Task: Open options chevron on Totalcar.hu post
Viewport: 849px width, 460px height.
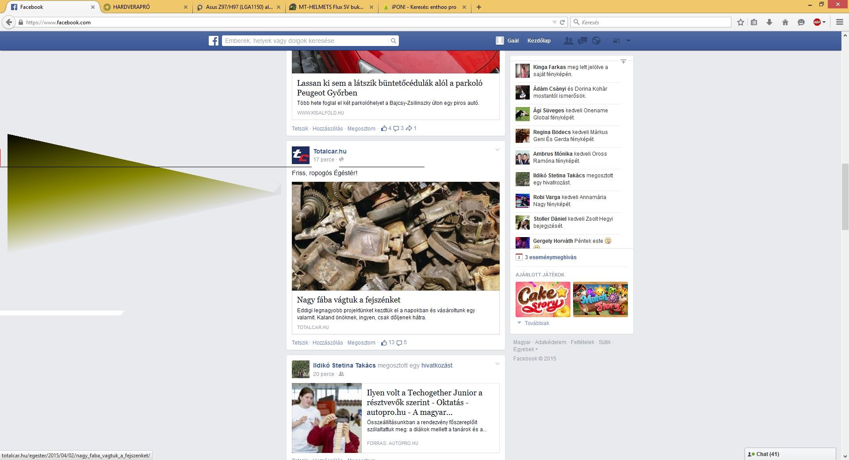Action: tap(497, 150)
